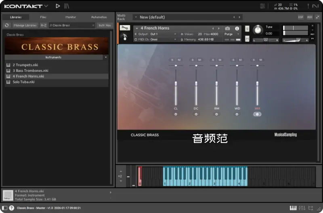Image resolution: width=323 pixels, height=213 pixels.
Task: Click the refresh libraries icon
Action: (x=6, y=25)
